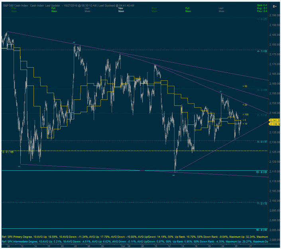The width and height of the screenshot is (281, 249).
Task: Click the 'Last Quoted @ 04:41:40 AM' text
Action: (x=116, y=6)
